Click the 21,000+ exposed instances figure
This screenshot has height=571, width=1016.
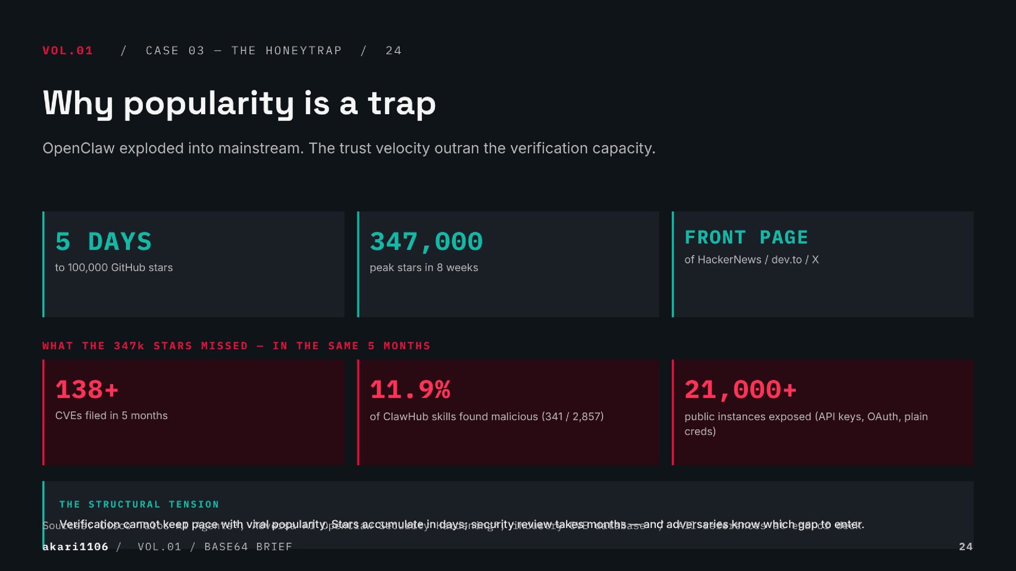(x=740, y=390)
